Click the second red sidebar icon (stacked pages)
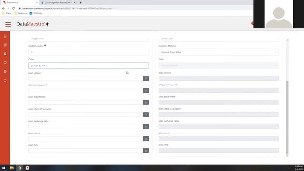Screen dimensions: 304x171 click(5, 45)
